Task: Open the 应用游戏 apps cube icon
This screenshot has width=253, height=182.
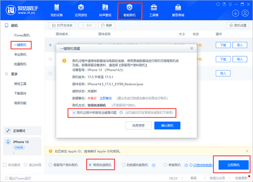Action: click(x=81, y=7)
